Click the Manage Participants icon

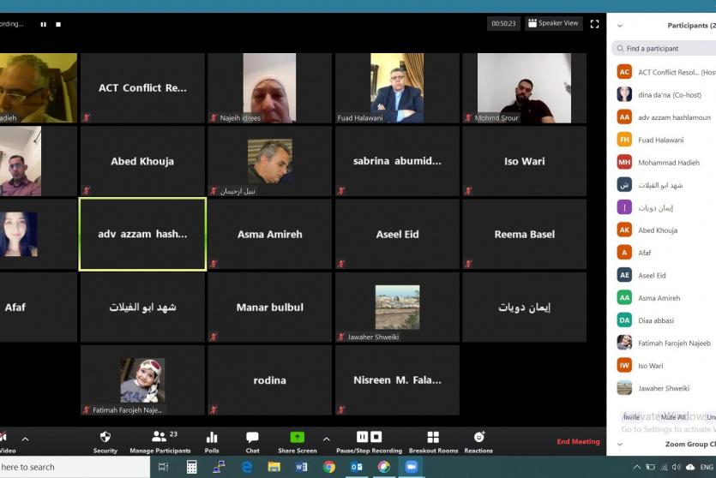click(159, 438)
